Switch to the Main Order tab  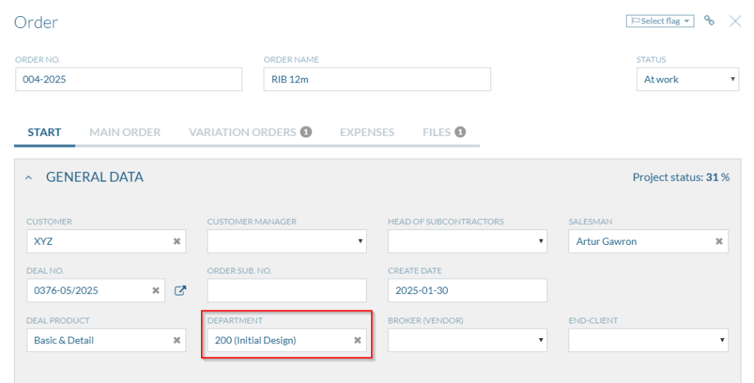point(125,132)
